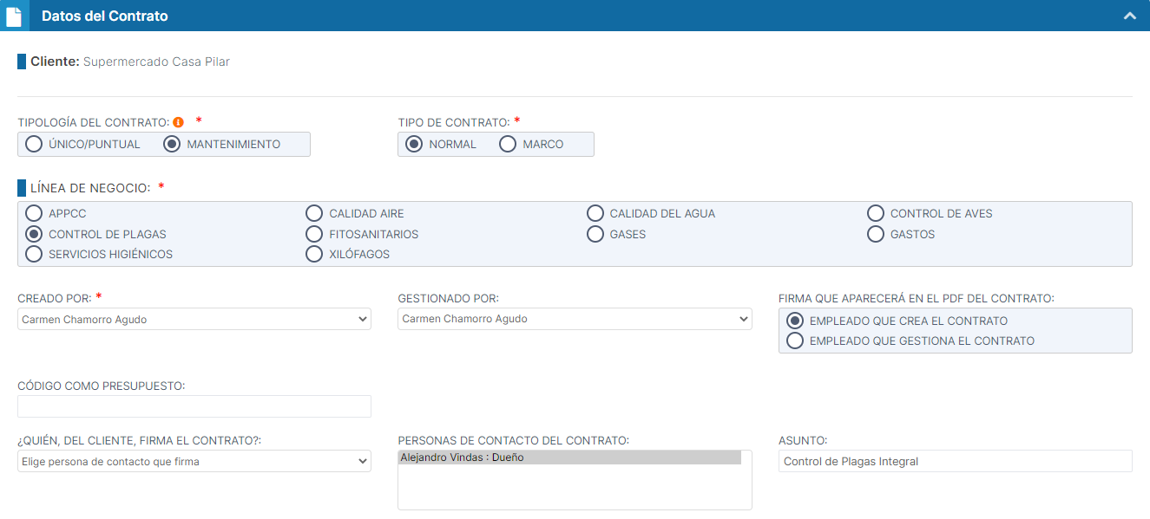Select the FITOSANITARIOS business line
This screenshot has height=519, width=1150.
314,234
